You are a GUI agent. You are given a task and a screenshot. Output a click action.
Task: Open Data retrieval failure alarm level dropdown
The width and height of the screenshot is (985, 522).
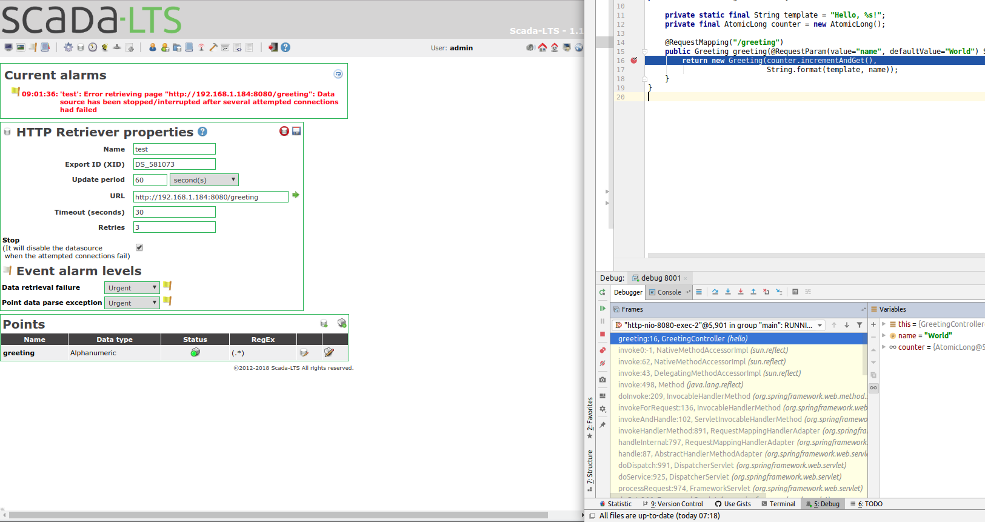[132, 287]
